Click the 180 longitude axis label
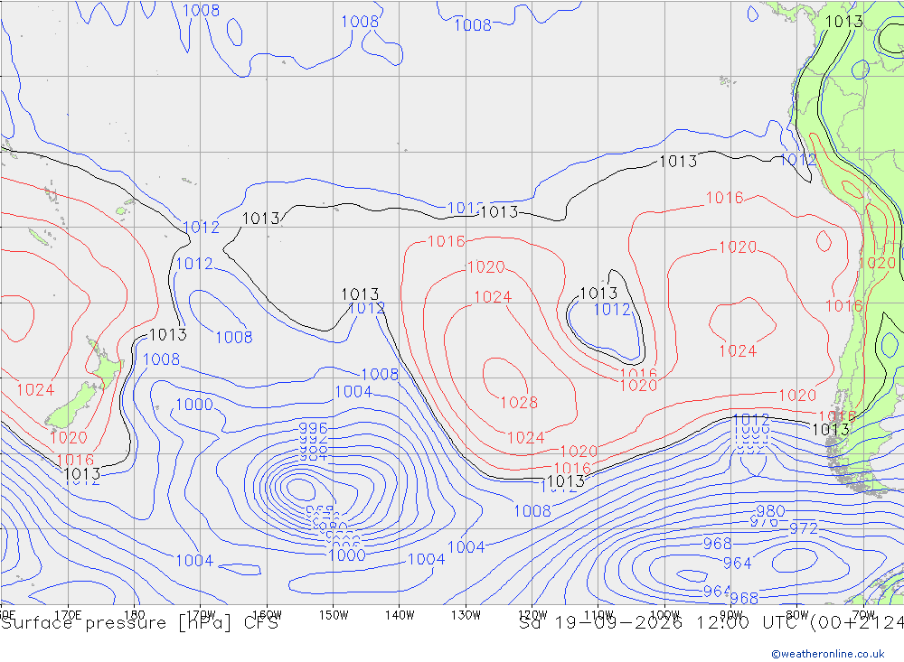Image resolution: width=904 pixels, height=662 pixels. pyautogui.click(x=135, y=615)
